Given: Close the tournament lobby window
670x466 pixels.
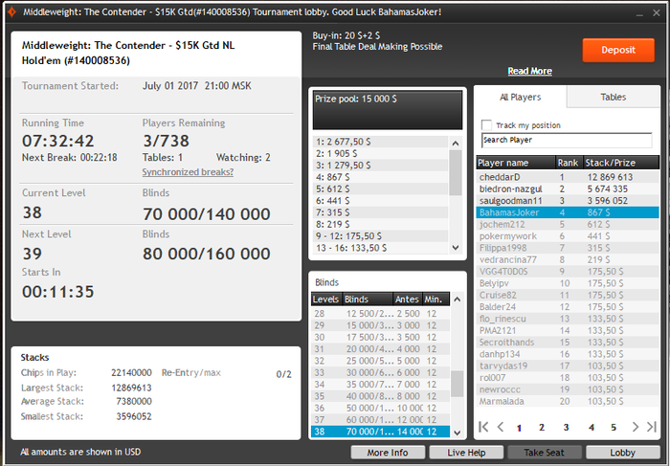Looking at the screenshot, I should pyautogui.click(x=657, y=13).
